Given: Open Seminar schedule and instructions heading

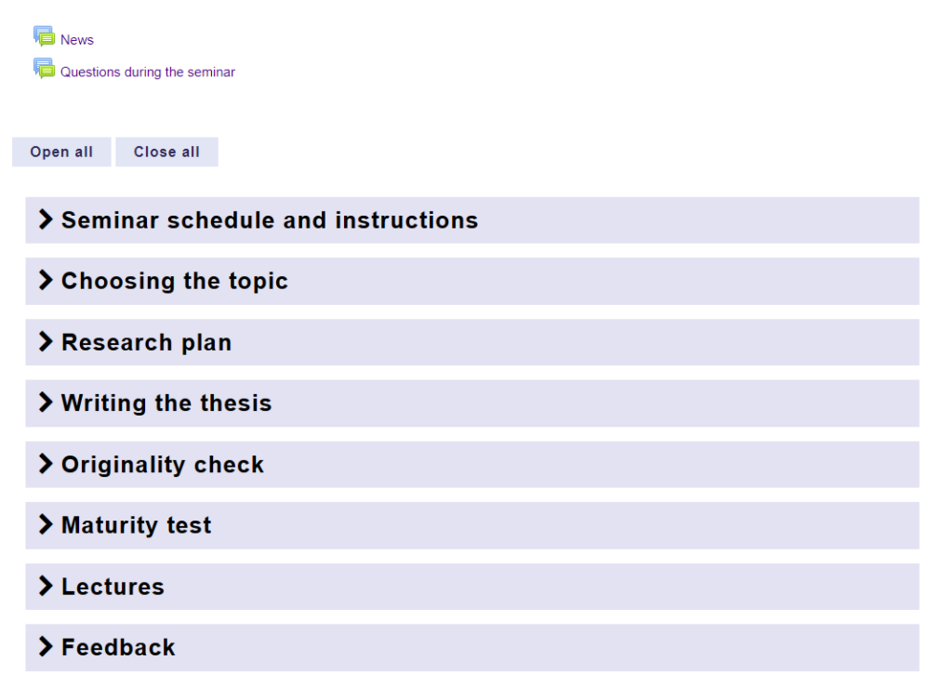Looking at the screenshot, I should click(x=270, y=220).
